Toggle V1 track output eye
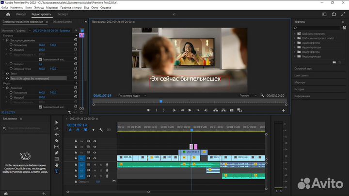 pyautogui.click(x=95, y=158)
